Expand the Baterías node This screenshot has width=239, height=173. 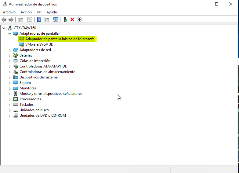(9, 56)
